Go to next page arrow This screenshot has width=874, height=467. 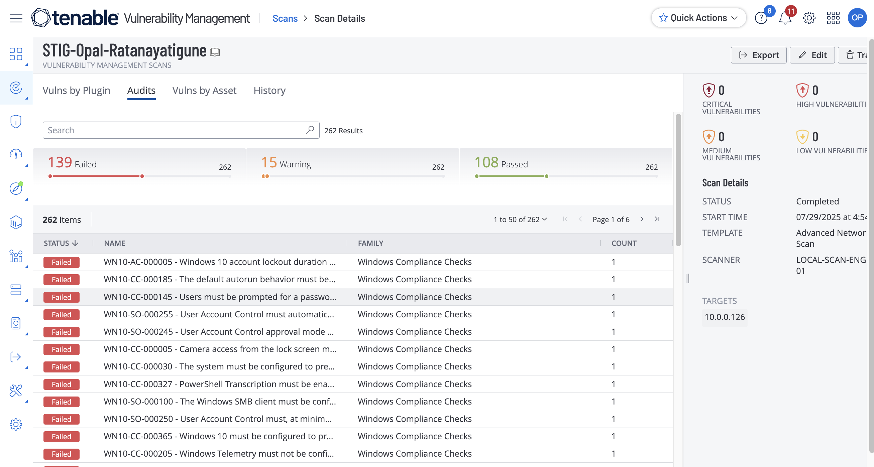point(642,219)
